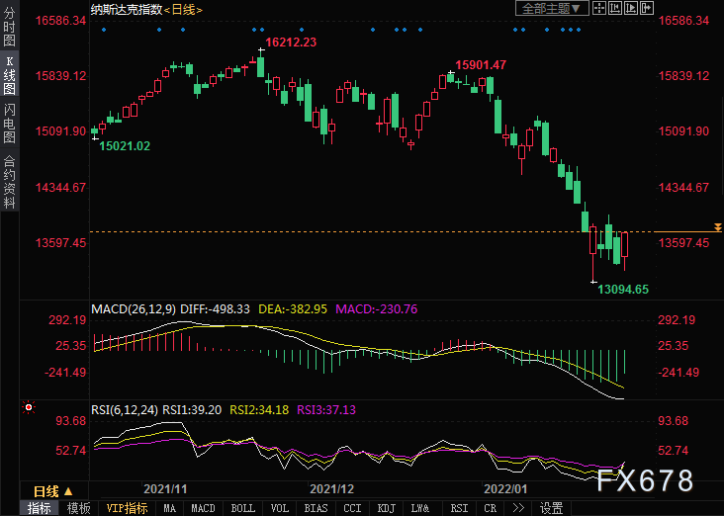Click the left axis 16586.34 price label
This screenshot has width=724, height=516.
point(61,21)
